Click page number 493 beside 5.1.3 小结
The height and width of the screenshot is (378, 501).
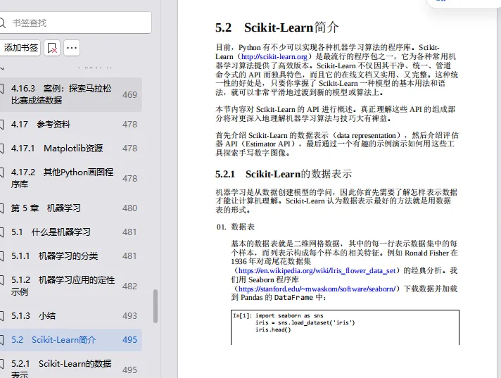coord(129,315)
